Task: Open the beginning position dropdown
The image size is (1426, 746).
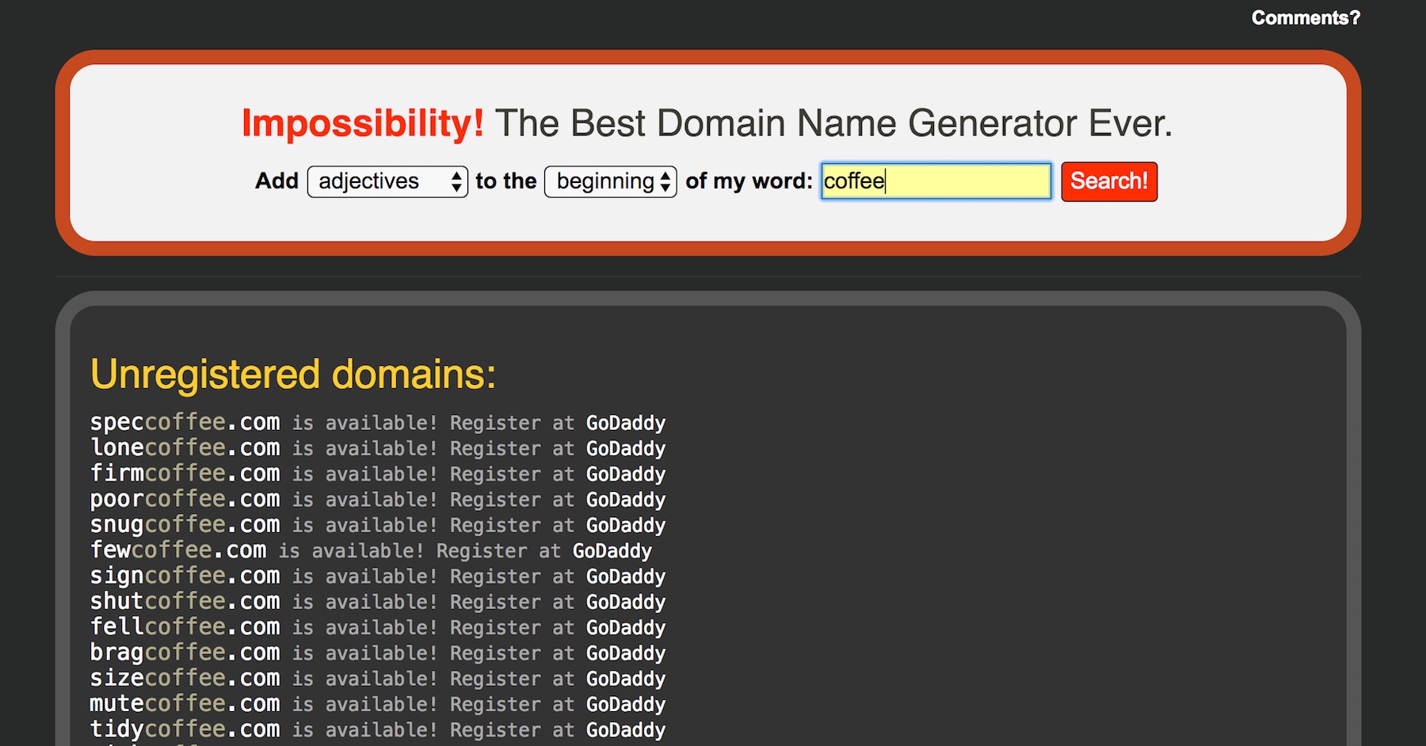Action: coord(610,181)
